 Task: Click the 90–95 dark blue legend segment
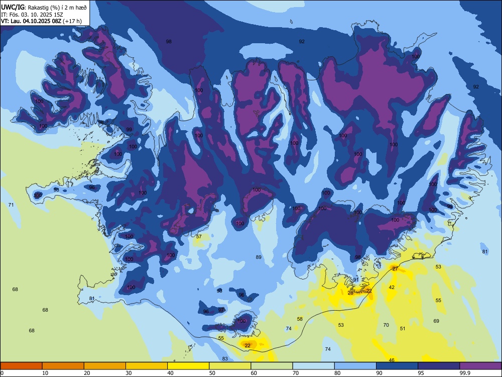[x=397, y=366]
